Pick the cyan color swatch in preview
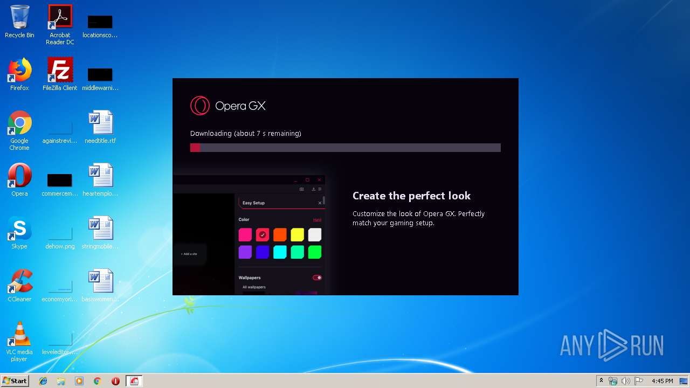The height and width of the screenshot is (388, 690). [x=280, y=252]
